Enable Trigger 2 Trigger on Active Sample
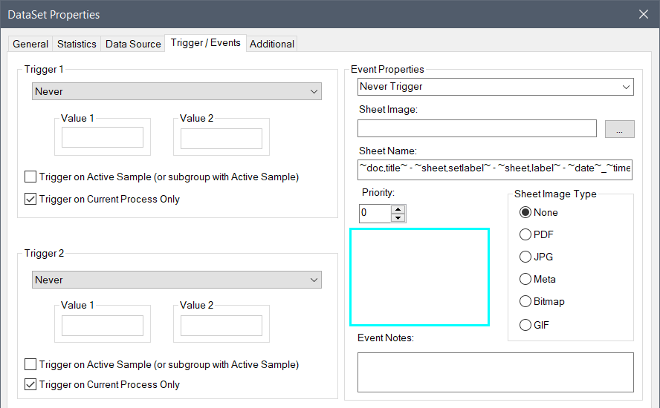The width and height of the screenshot is (660, 408). (x=30, y=364)
